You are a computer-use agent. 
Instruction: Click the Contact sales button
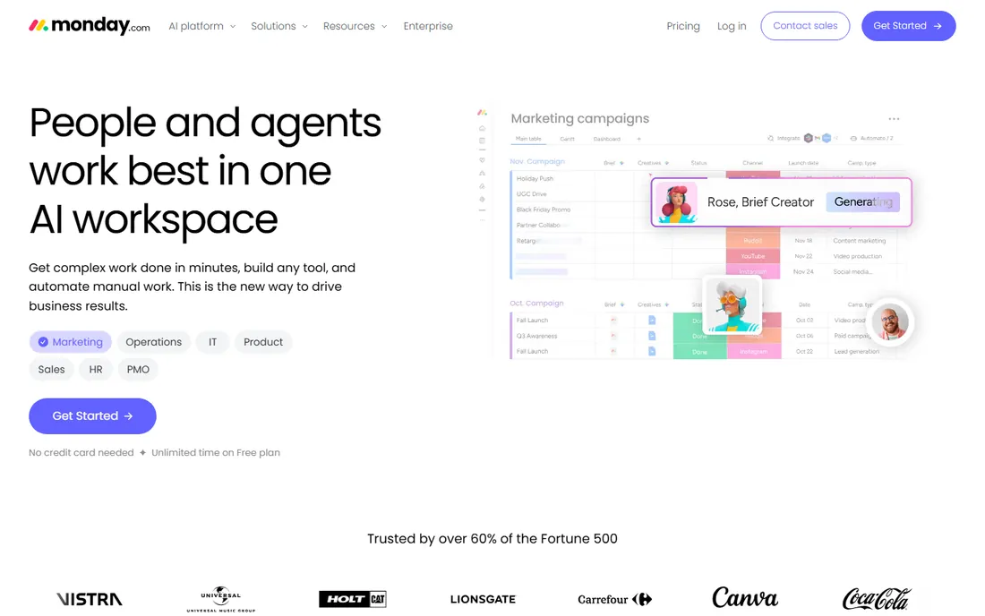805,26
